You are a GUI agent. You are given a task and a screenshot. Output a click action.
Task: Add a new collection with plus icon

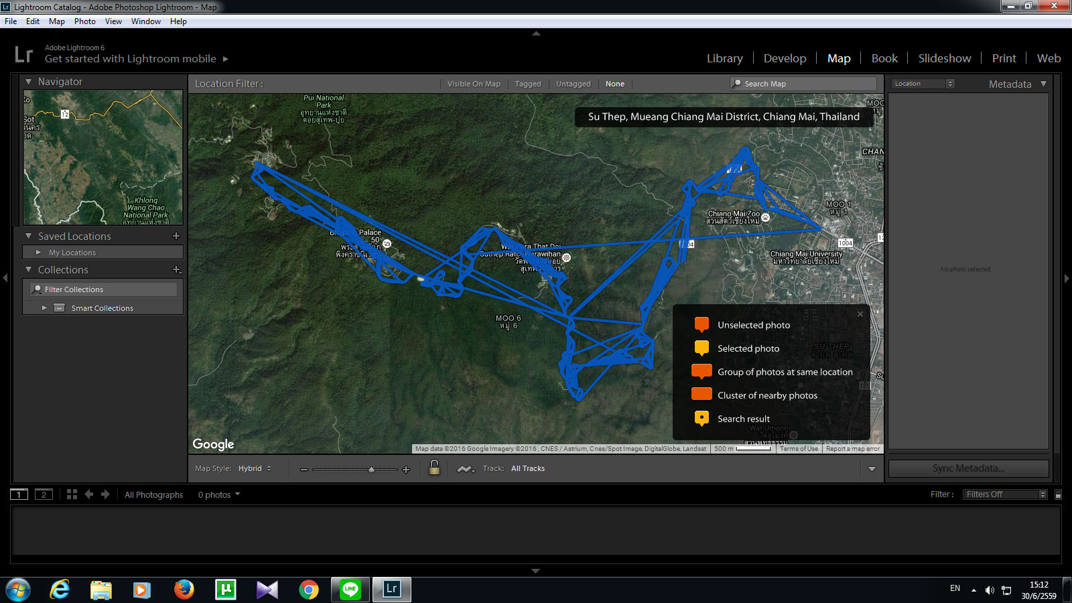176,269
